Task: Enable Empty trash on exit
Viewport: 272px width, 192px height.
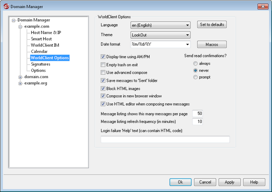Action: click(x=103, y=65)
